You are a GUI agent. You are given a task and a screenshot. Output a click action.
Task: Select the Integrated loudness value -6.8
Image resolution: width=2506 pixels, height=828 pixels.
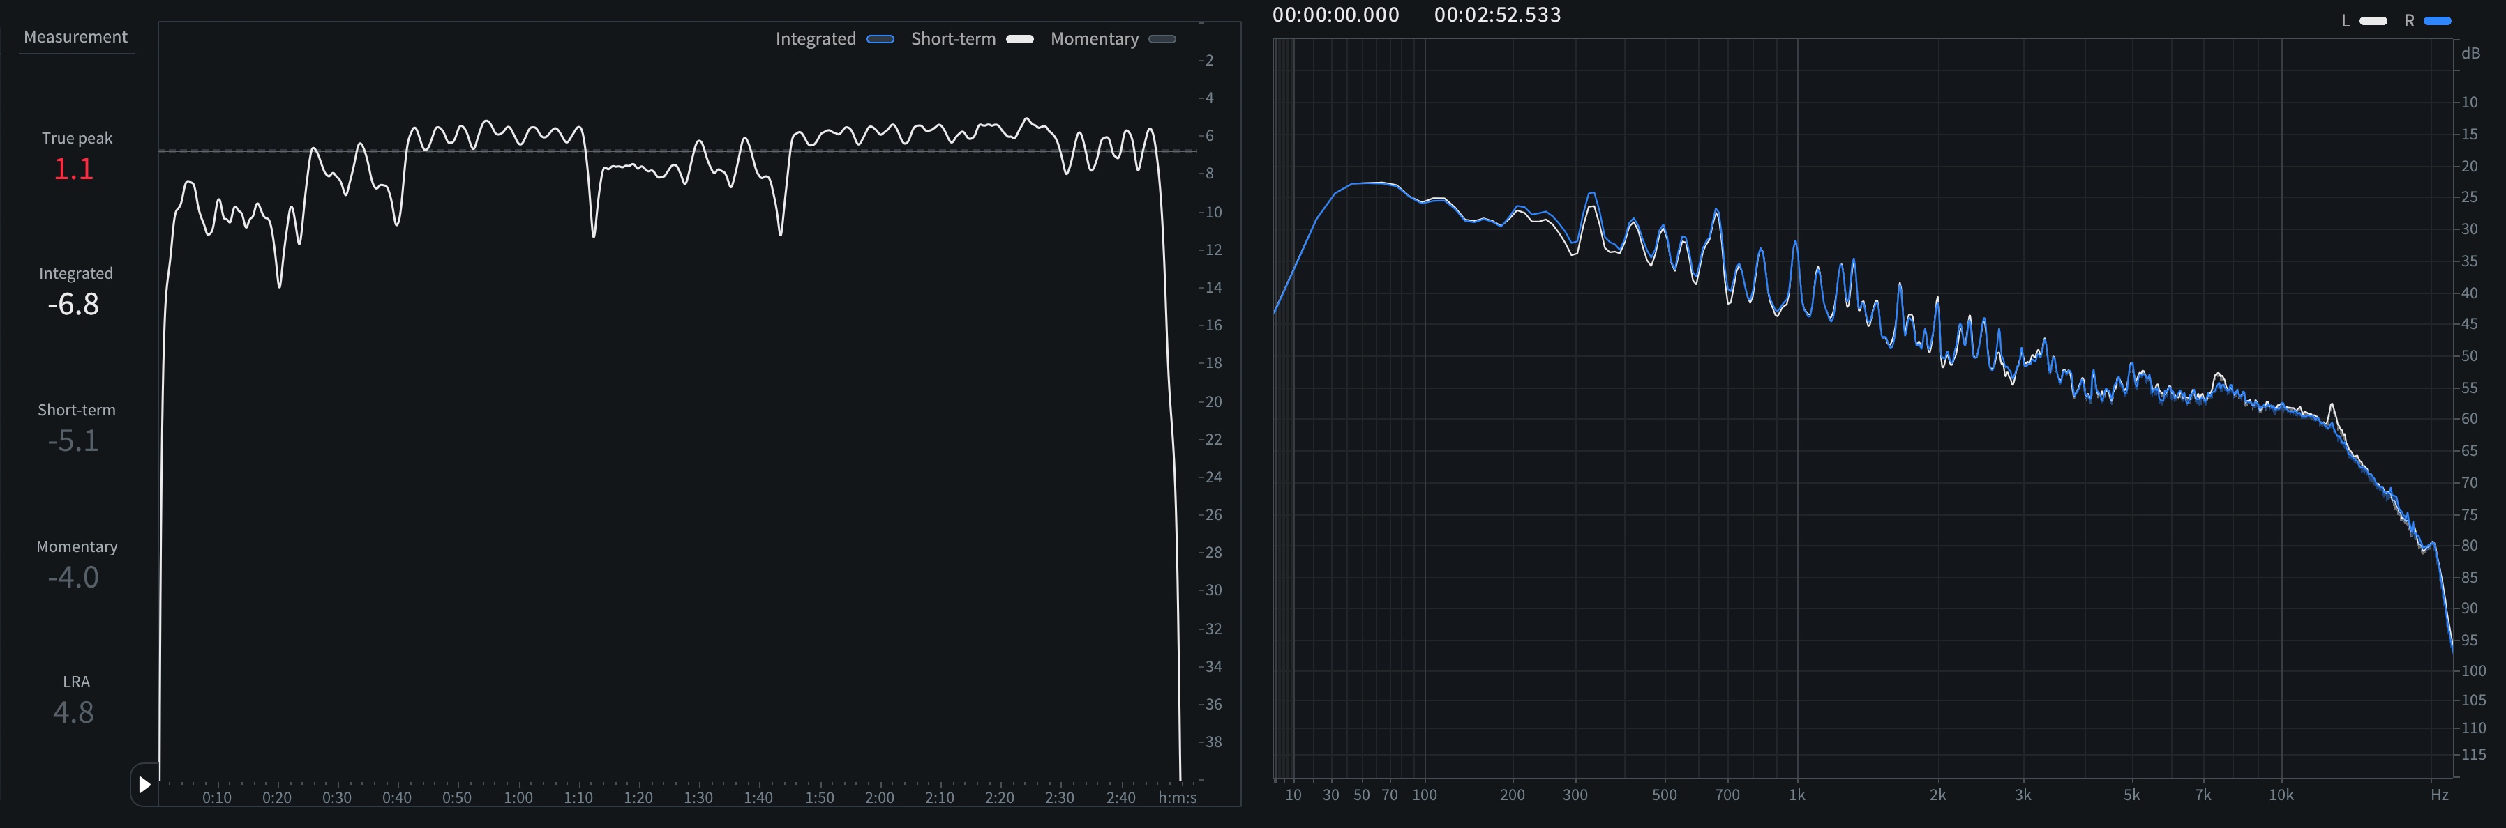pos(74,304)
